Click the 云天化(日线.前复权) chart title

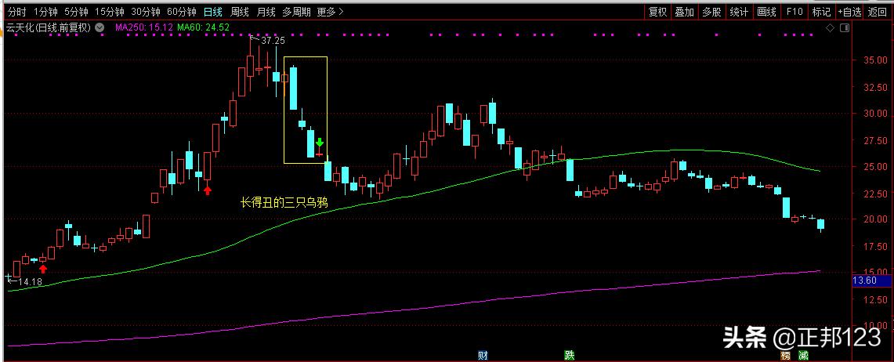tap(48, 27)
